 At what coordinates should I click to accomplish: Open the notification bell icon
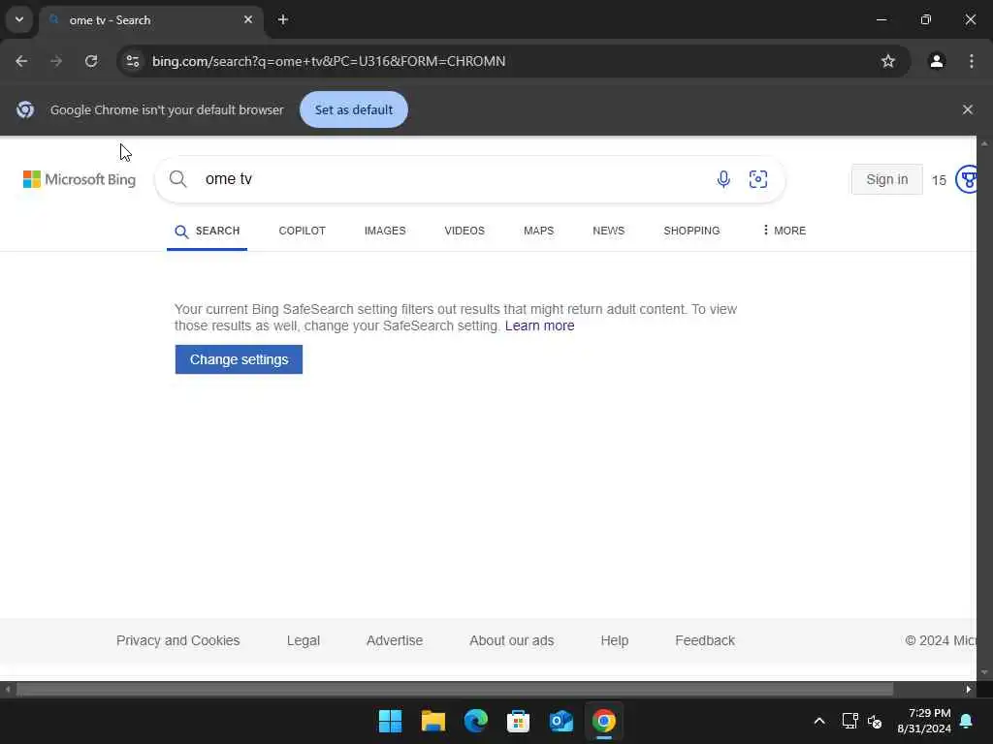(967, 721)
